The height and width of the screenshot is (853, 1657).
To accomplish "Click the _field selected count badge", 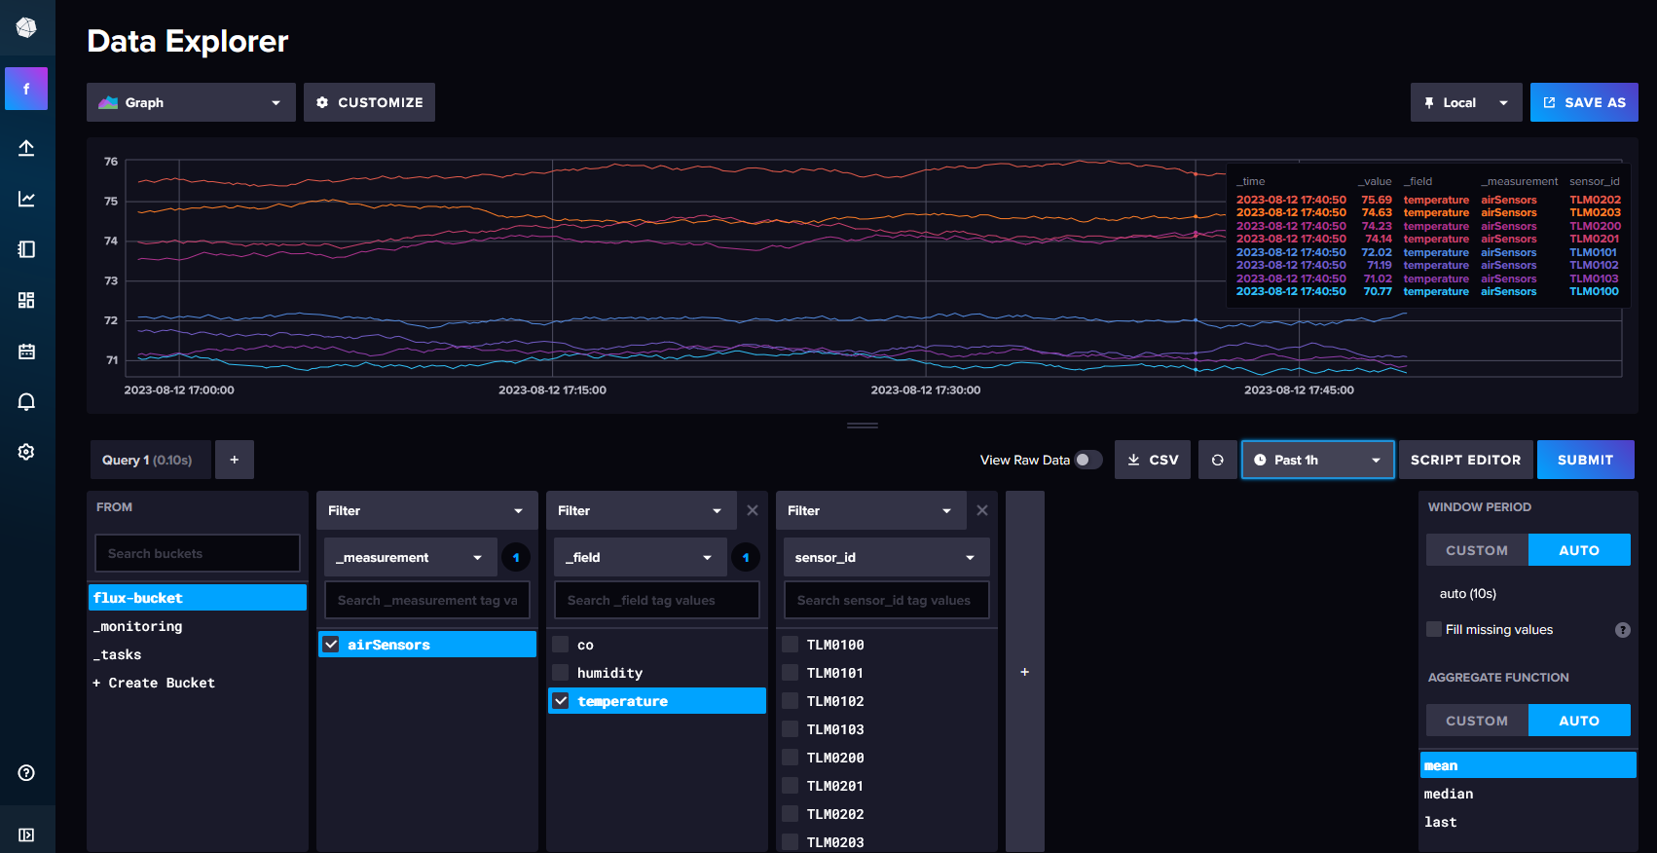I will pyautogui.click(x=746, y=557).
